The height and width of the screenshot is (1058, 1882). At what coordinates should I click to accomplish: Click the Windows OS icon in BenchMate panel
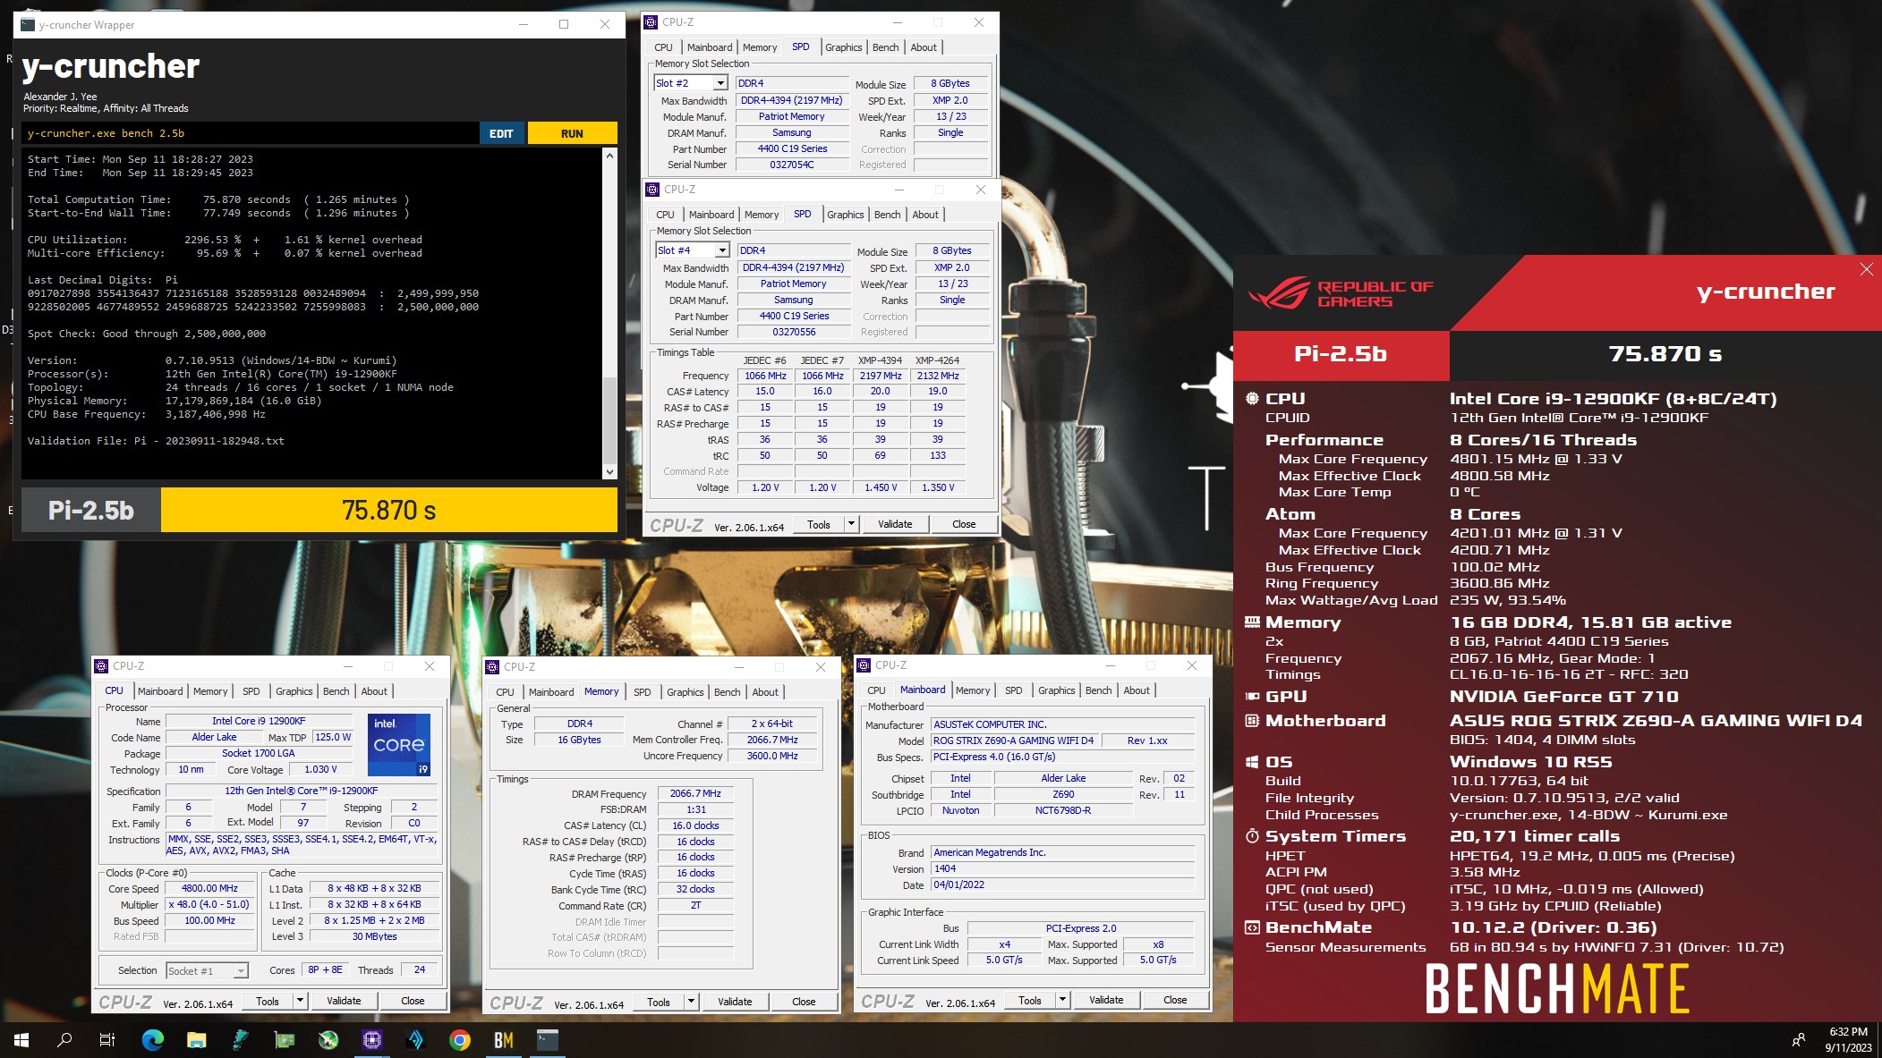coord(1252,761)
